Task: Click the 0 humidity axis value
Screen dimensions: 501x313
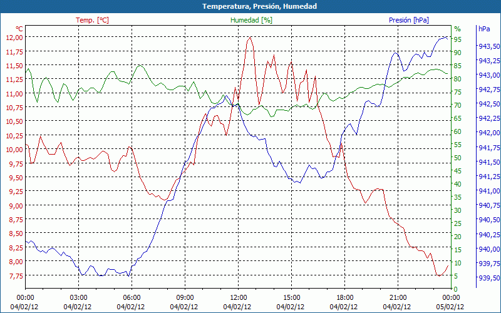Action: click(x=456, y=289)
